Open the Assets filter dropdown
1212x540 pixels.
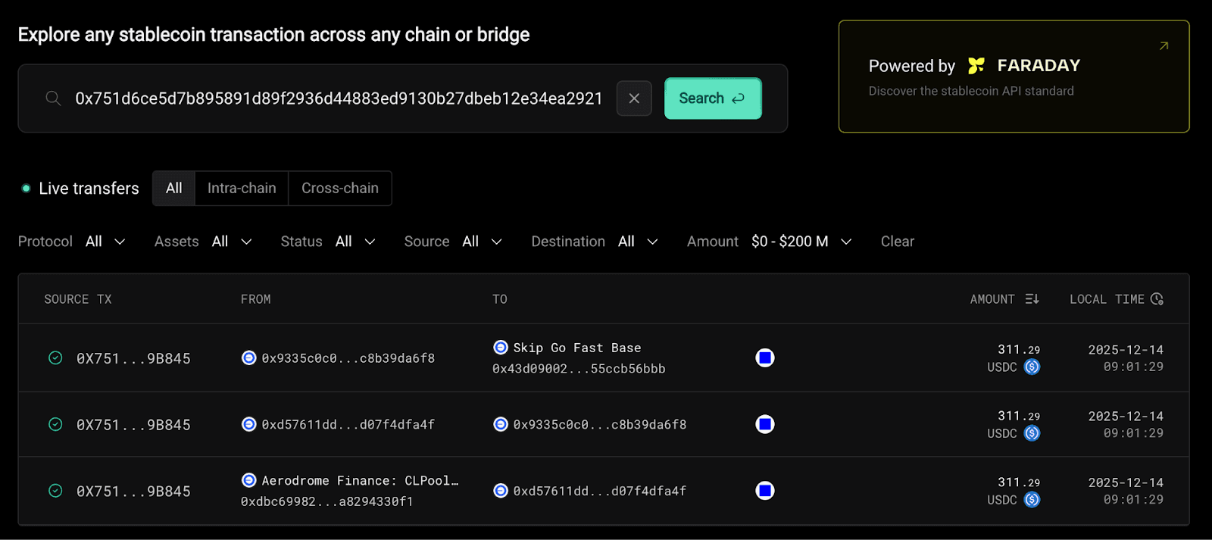click(231, 242)
